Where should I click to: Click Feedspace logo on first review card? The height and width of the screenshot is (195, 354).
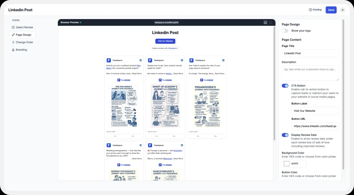[109, 60]
